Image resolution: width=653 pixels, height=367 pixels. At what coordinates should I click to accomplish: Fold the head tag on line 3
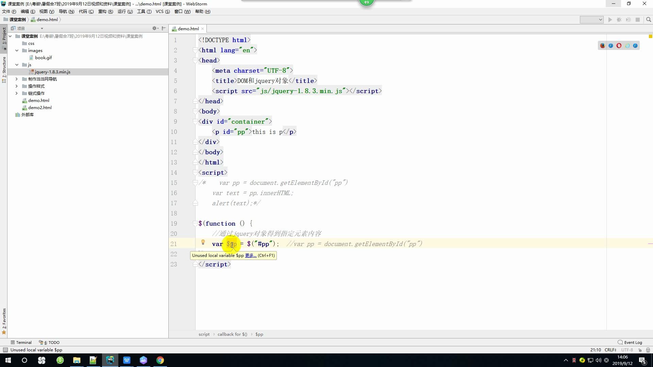point(195,60)
